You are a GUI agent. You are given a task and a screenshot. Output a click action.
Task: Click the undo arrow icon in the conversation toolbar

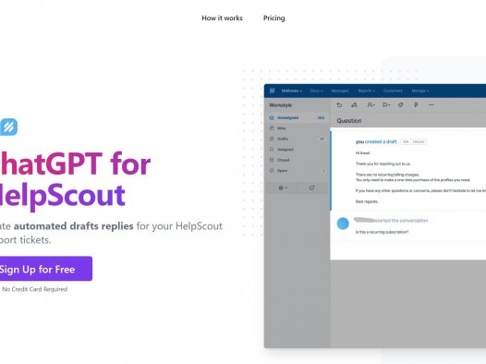[339, 105]
